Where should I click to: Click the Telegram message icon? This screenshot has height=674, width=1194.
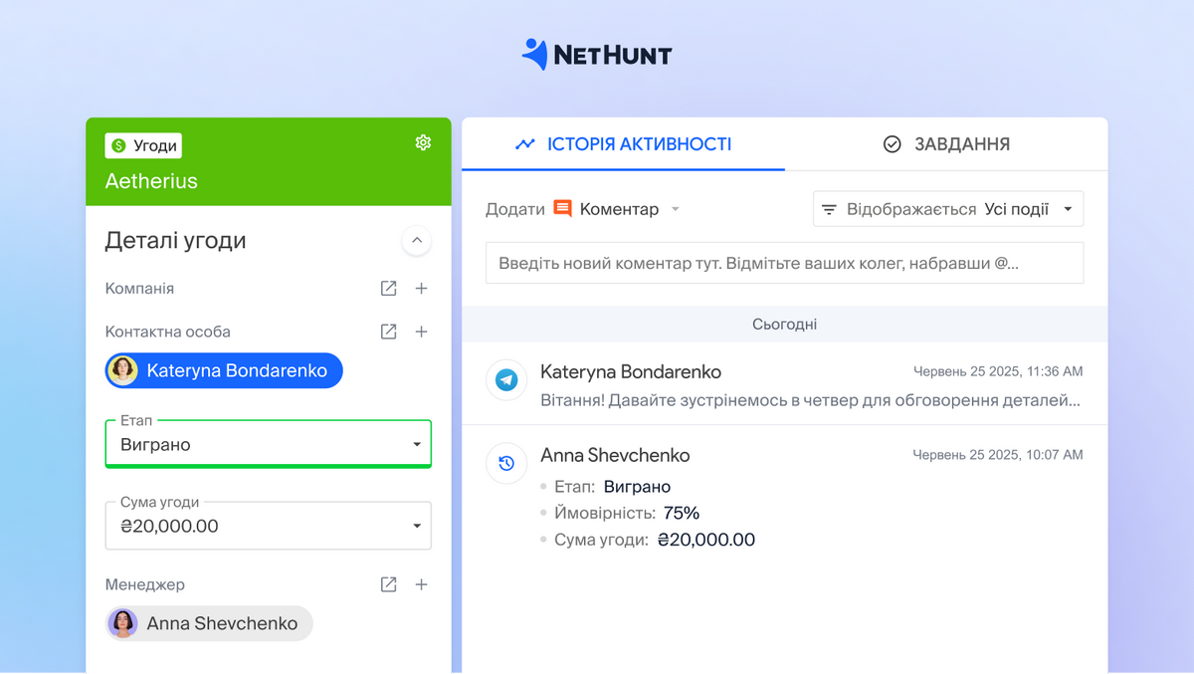tap(506, 380)
